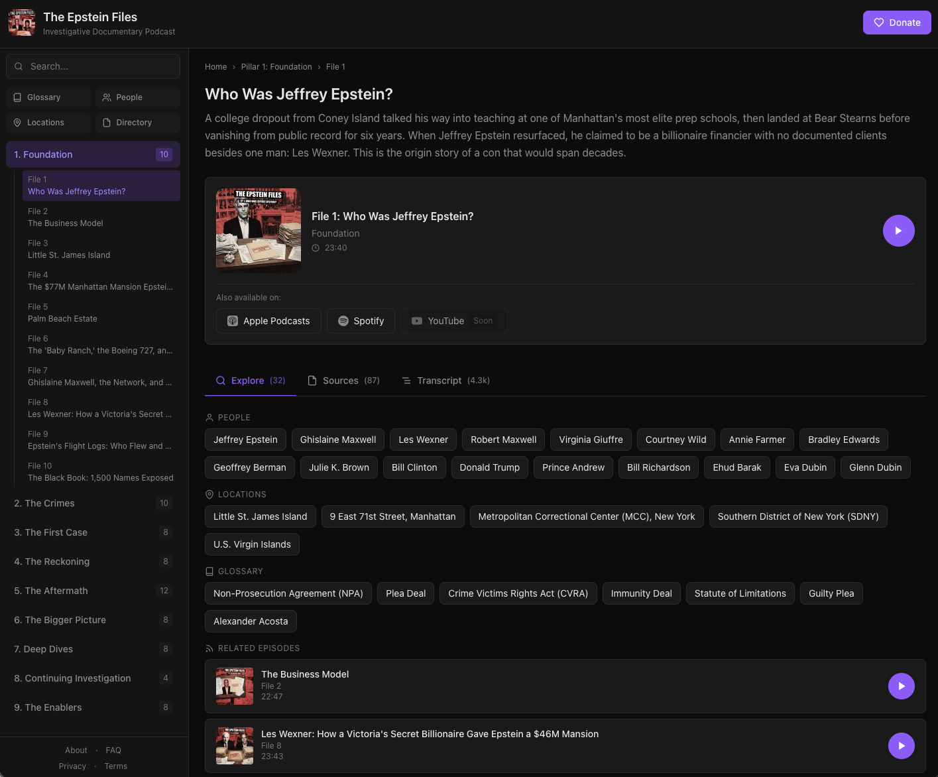
Task: Click the Sources tab document icon
Action: 312,381
